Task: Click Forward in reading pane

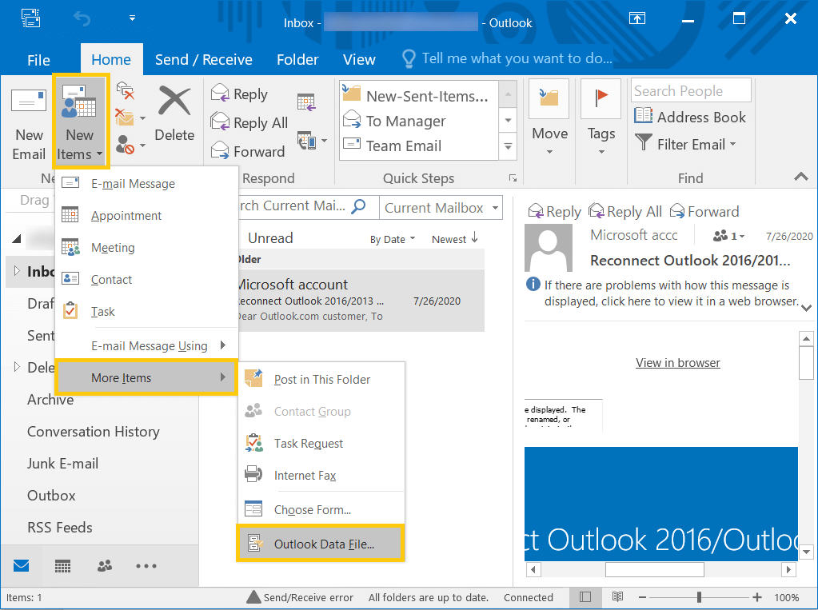Action: point(704,211)
